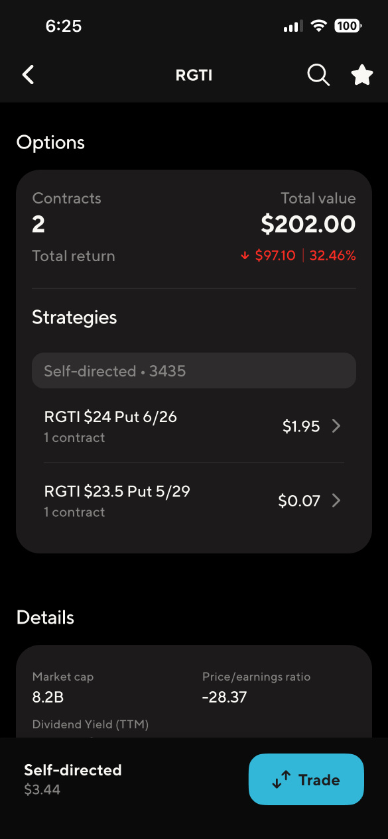Open the RGTI $24 Put 6/26 position
This screenshot has height=839, width=388.
pos(194,426)
